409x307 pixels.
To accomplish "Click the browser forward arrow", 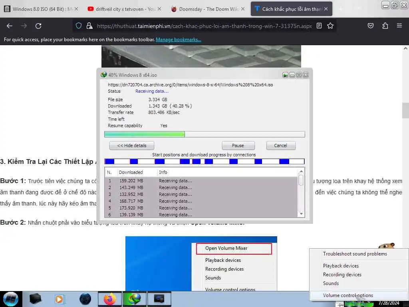I will [x=24, y=26].
